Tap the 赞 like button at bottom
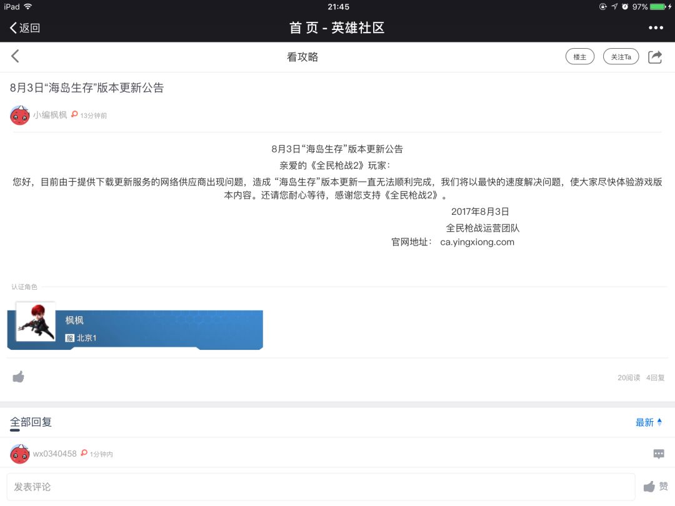 pyautogui.click(x=656, y=487)
